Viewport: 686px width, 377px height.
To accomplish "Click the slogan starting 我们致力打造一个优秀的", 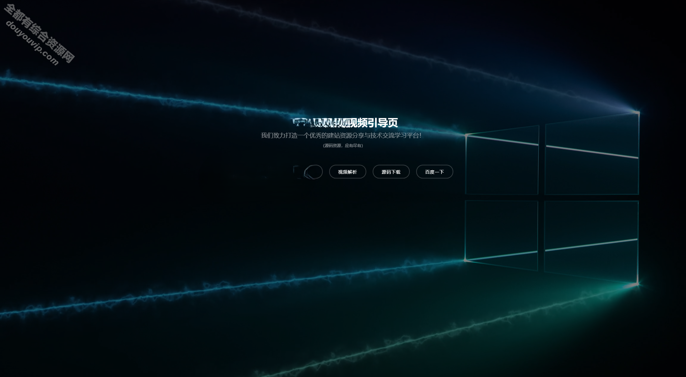I will coord(341,135).
